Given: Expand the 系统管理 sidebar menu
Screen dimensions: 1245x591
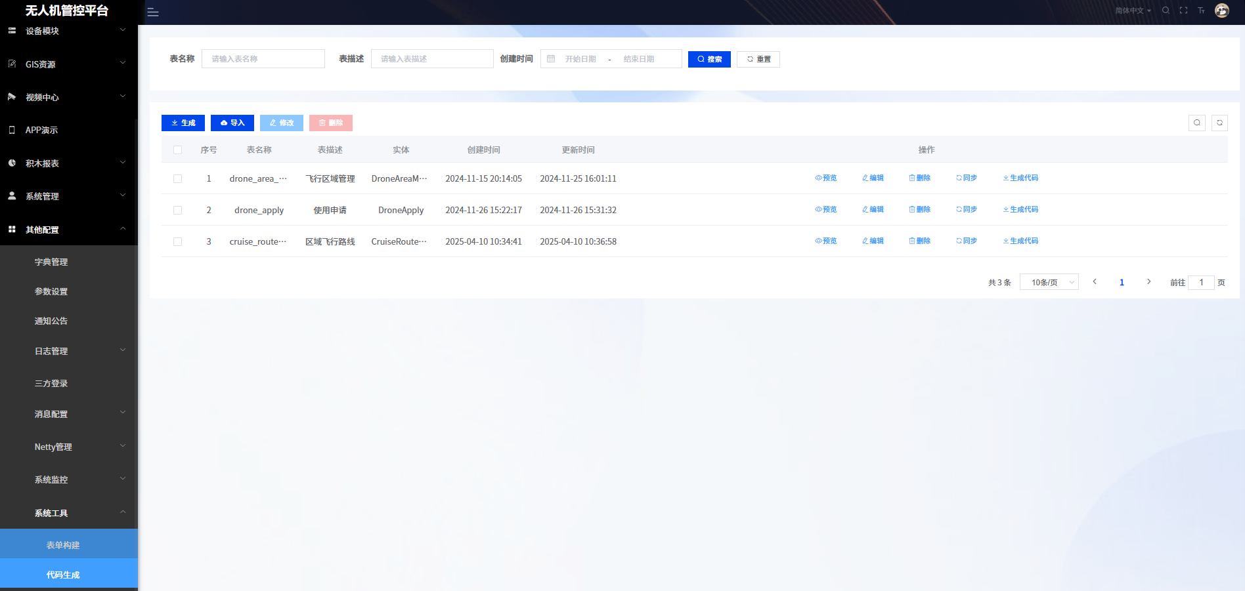Looking at the screenshot, I should tap(68, 196).
